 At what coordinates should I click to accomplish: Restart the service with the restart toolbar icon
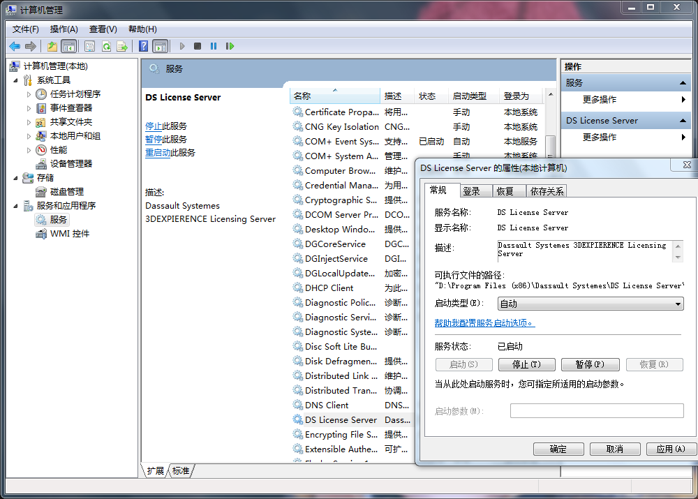point(230,45)
